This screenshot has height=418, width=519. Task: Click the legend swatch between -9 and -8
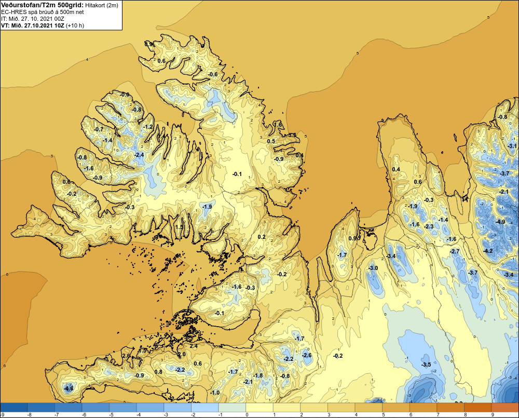(14, 408)
